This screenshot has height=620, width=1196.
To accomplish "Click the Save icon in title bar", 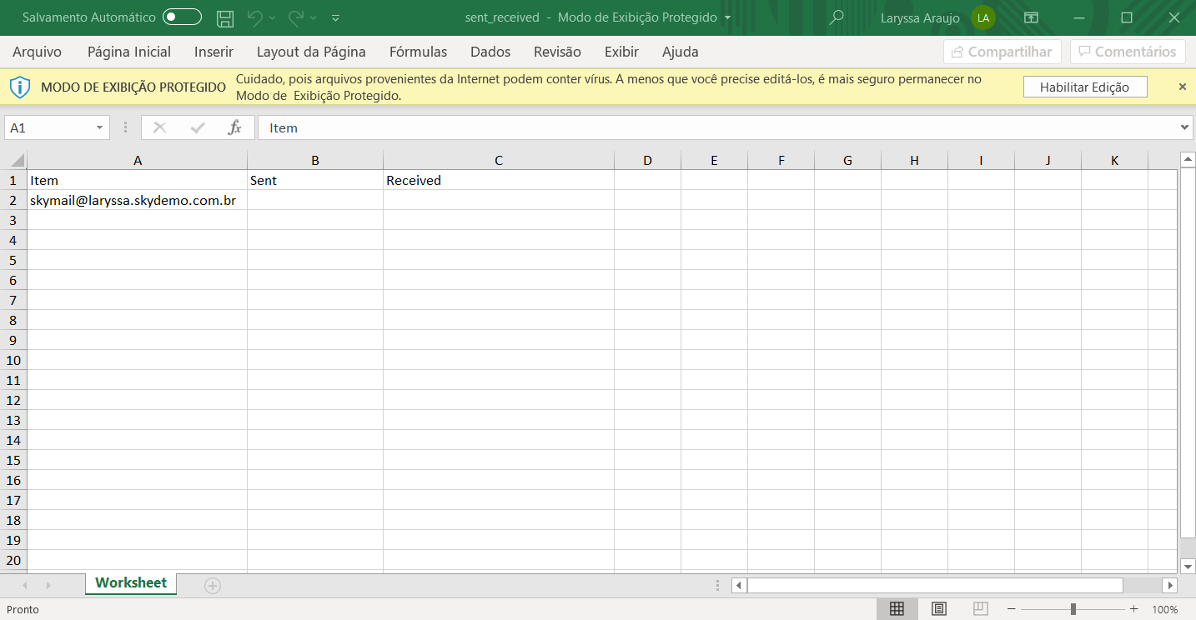I will coord(224,17).
